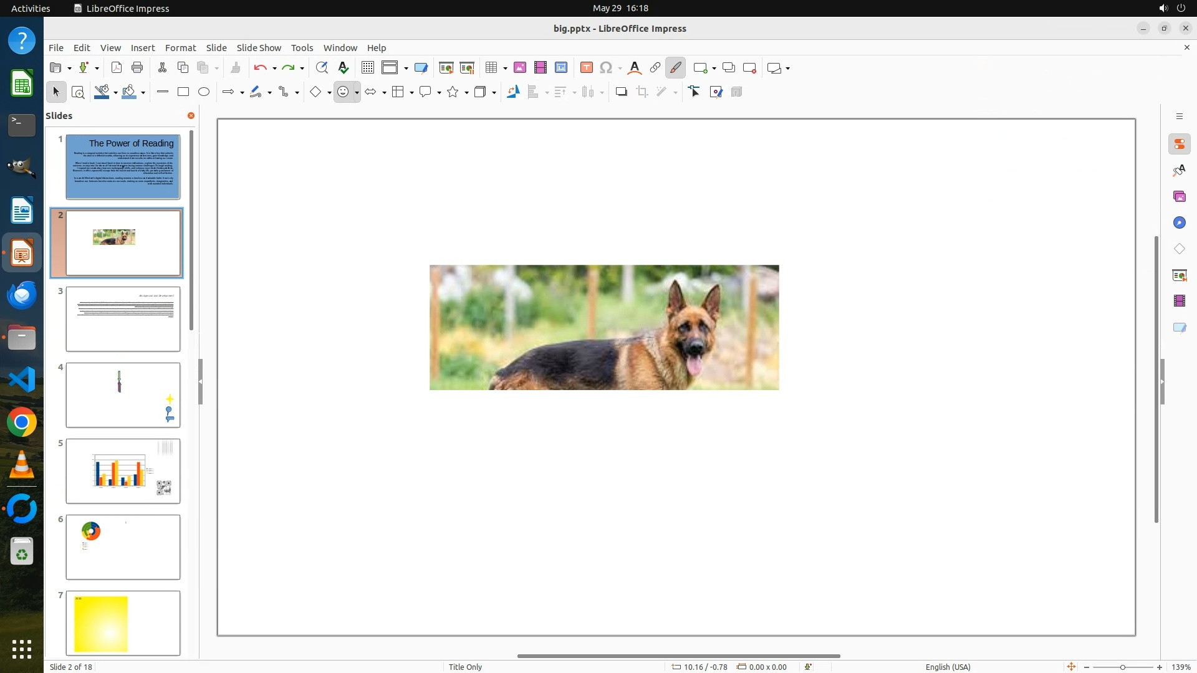Open the Slide Show menu

[x=259, y=48]
